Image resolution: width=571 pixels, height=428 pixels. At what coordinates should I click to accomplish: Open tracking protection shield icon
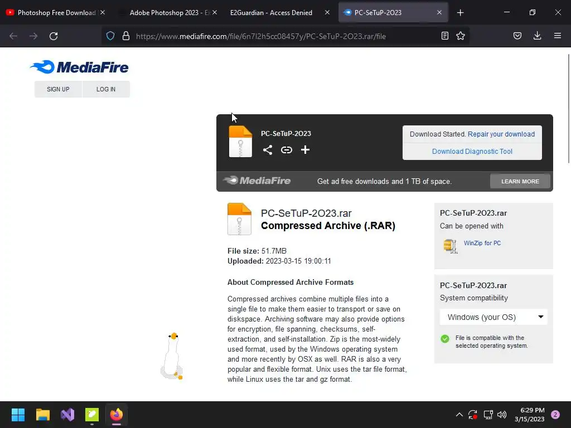pos(110,36)
